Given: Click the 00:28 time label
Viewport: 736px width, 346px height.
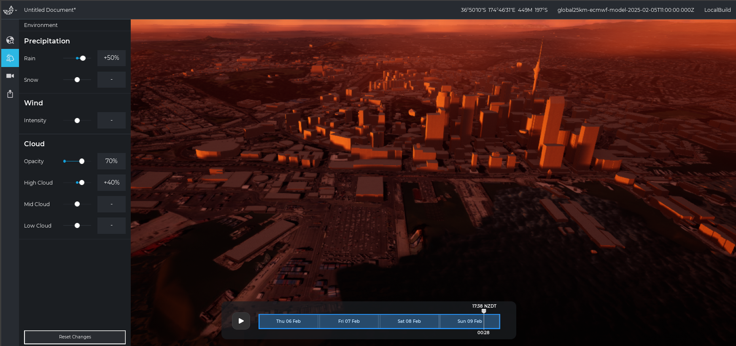Looking at the screenshot, I should [x=483, y=333].
